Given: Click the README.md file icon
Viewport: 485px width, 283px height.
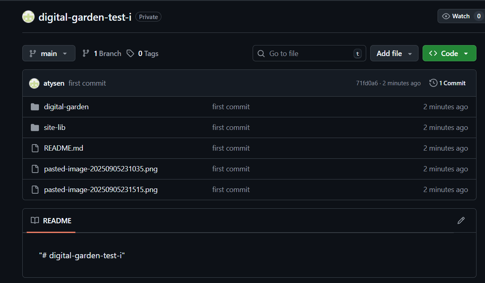Looking at the screenshot, I should click(35, 148).
